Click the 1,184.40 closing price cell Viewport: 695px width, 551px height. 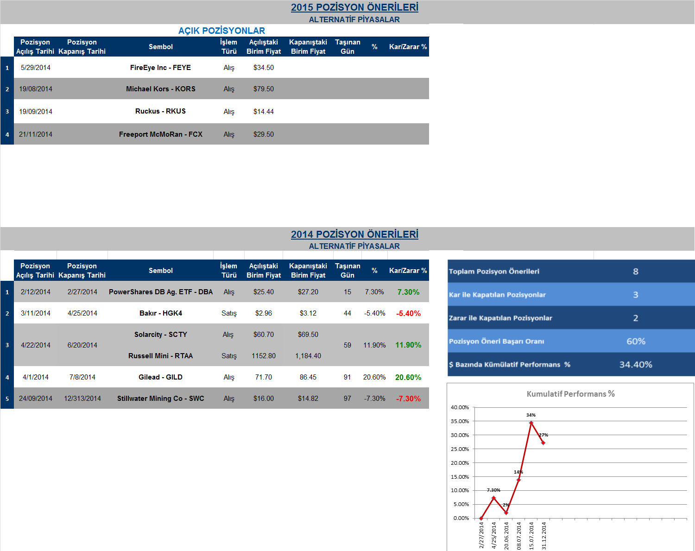(x=308, y=356)
